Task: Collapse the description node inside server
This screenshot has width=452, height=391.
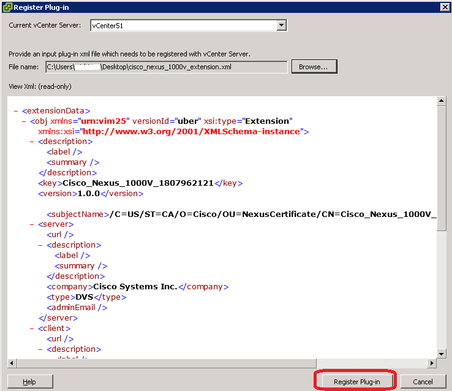Action: pyautogui.click(x=40, y=245)
